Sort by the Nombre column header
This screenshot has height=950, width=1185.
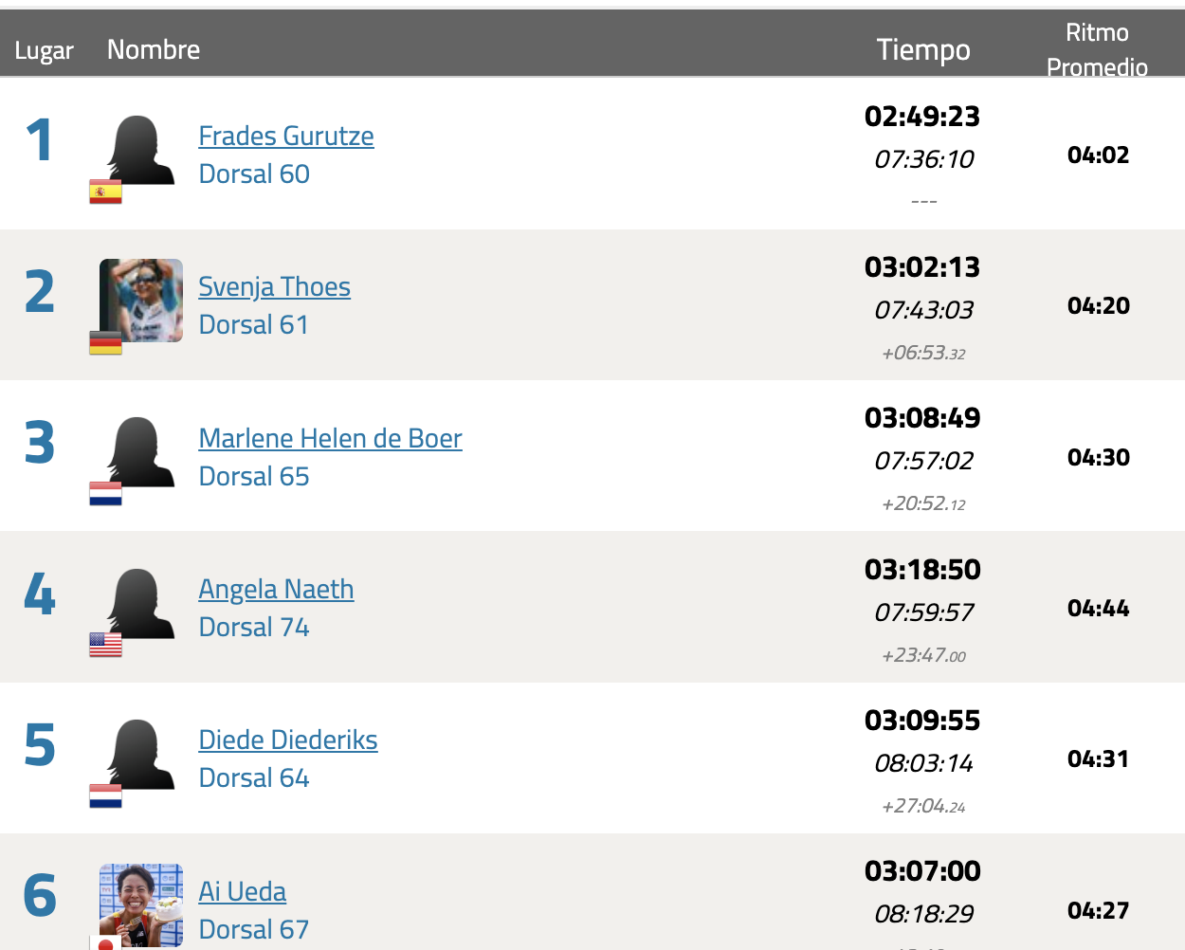tap(154, 49)
